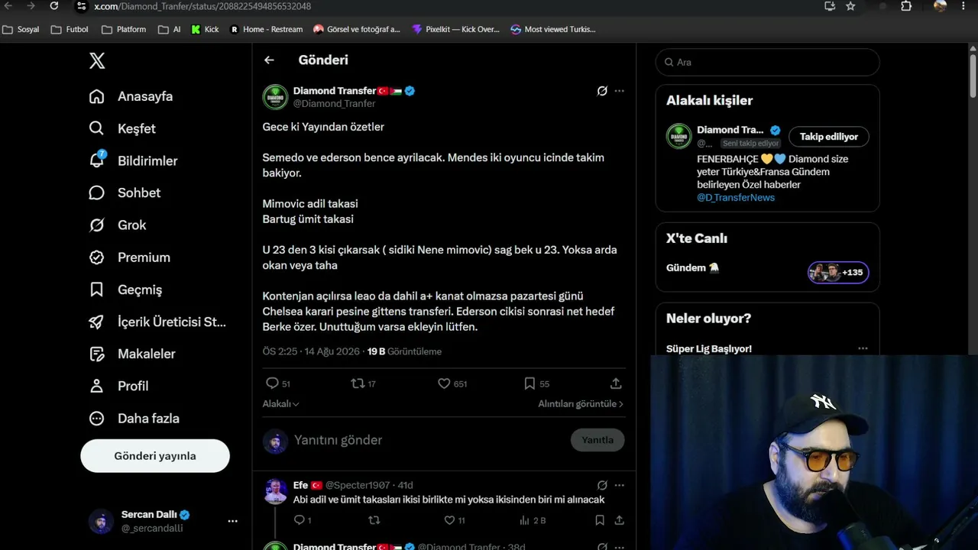
Task: Open Grok icon in sidebar
Action: 96,225
